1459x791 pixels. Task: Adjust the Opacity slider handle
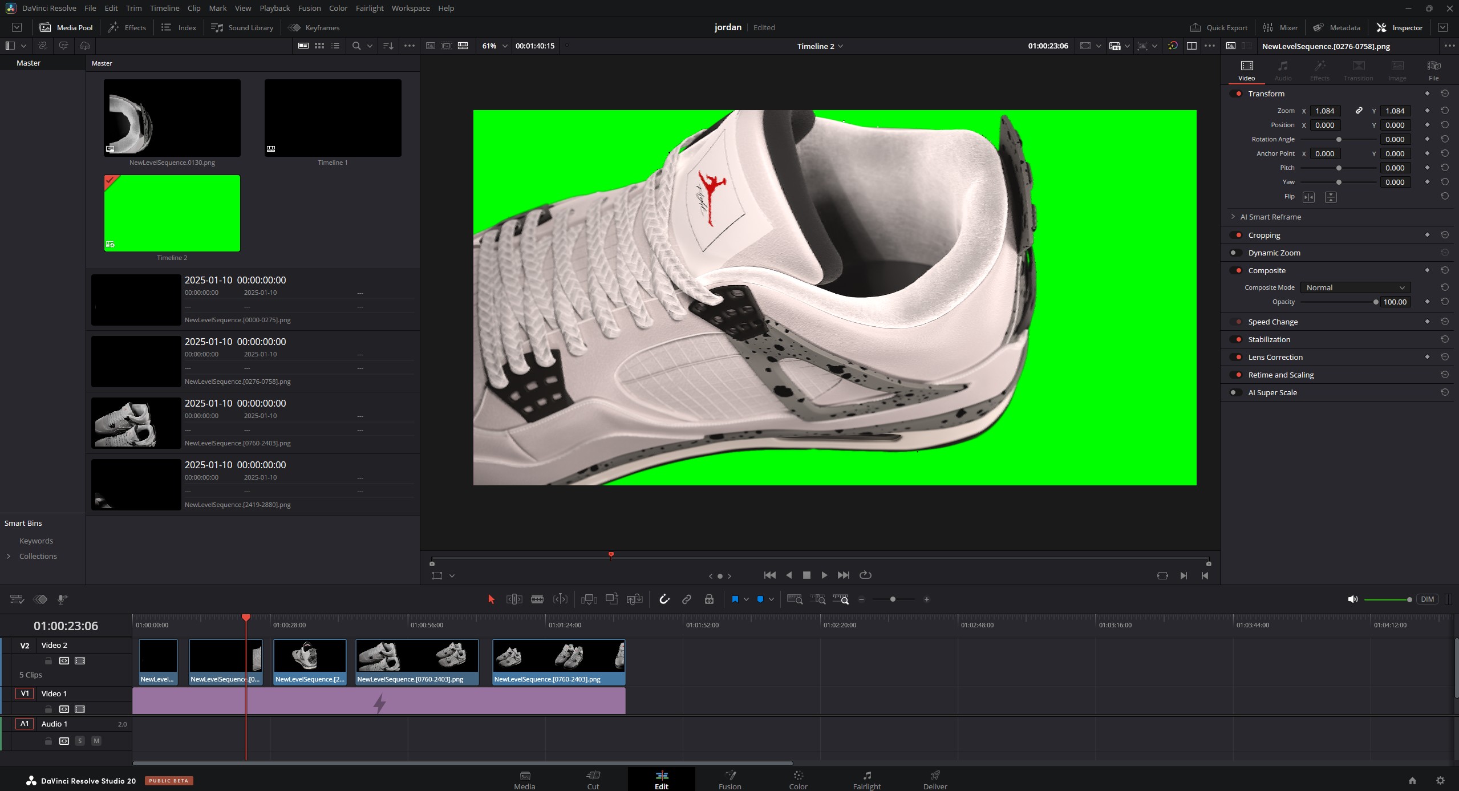click(1375, 302)
